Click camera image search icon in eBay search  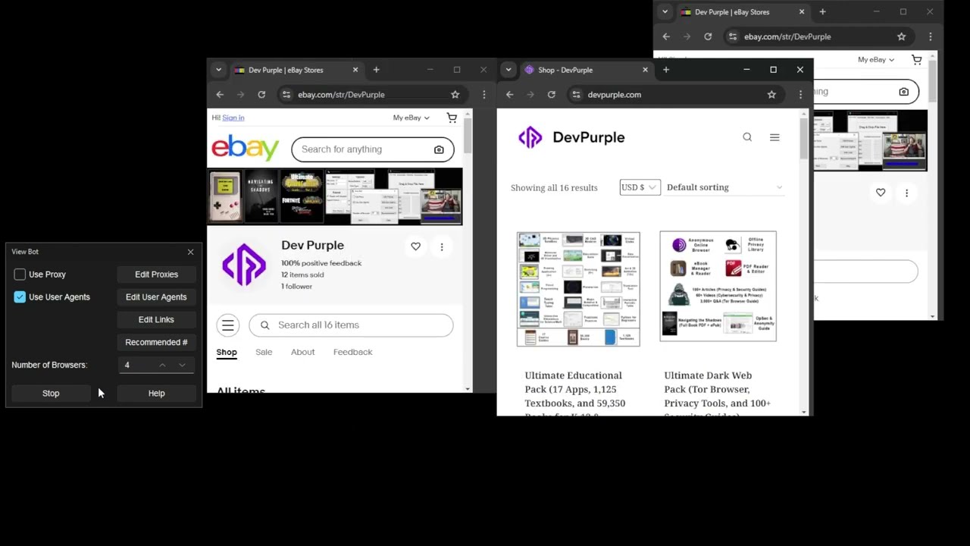439,149
